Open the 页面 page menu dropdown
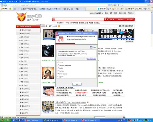153x122 pixels. point(129,9)
